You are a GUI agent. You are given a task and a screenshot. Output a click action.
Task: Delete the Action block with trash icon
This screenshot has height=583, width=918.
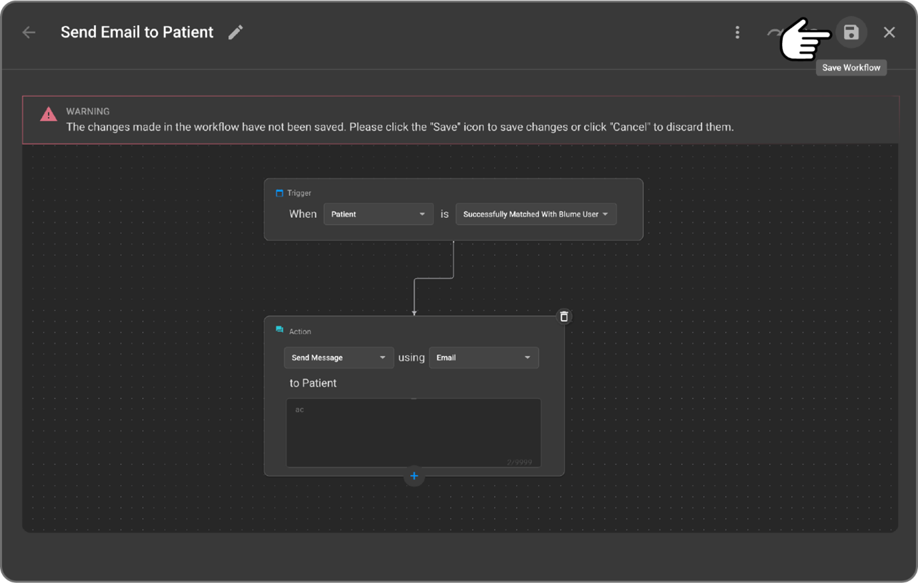pos(564,316)
